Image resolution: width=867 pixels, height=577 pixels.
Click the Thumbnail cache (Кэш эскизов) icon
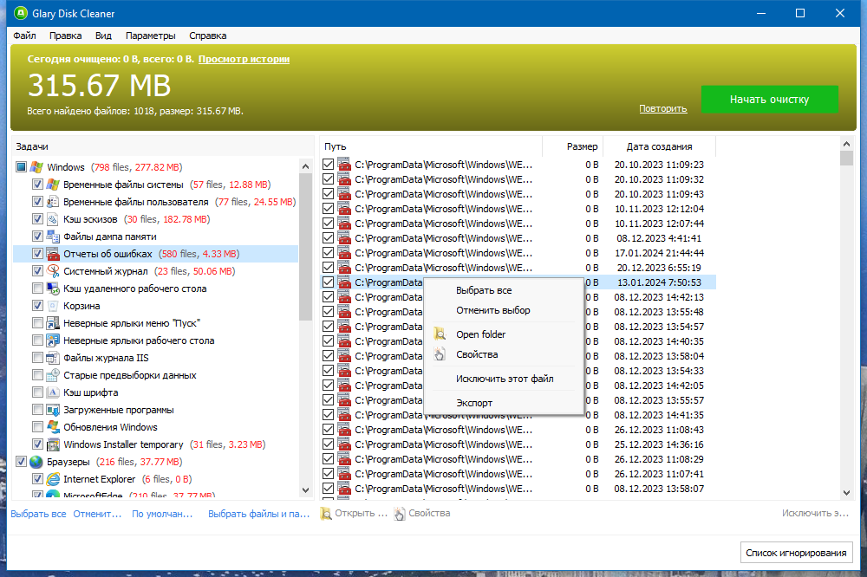point(53,219)
